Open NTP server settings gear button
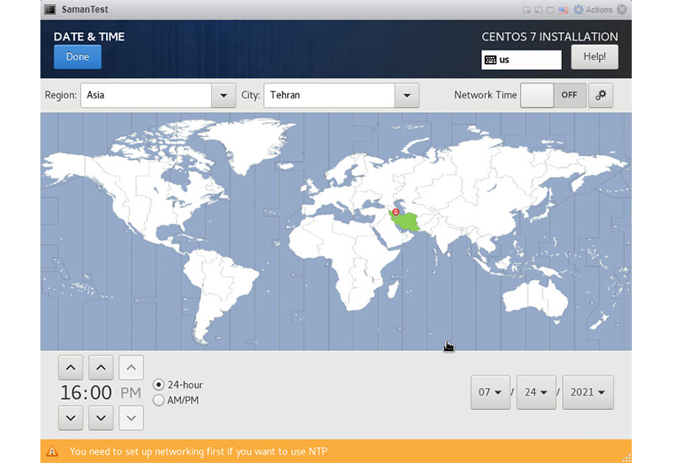673x463 pixels. pos(601,95)
